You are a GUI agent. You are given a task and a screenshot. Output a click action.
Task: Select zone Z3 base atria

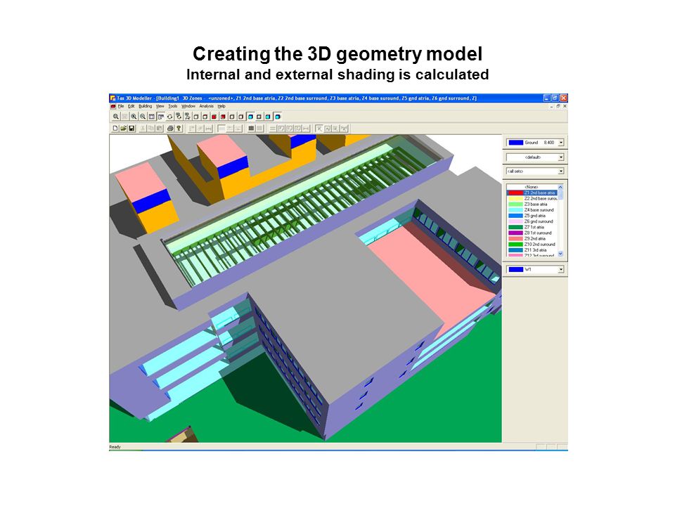(x=532, y=204)
